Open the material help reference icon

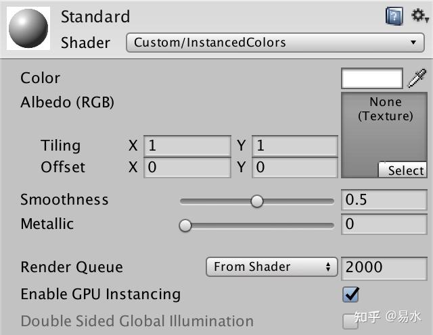[394, 16]
